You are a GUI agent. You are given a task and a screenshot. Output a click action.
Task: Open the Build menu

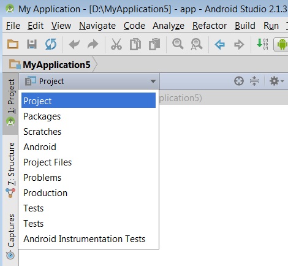(x=245, y=26)
